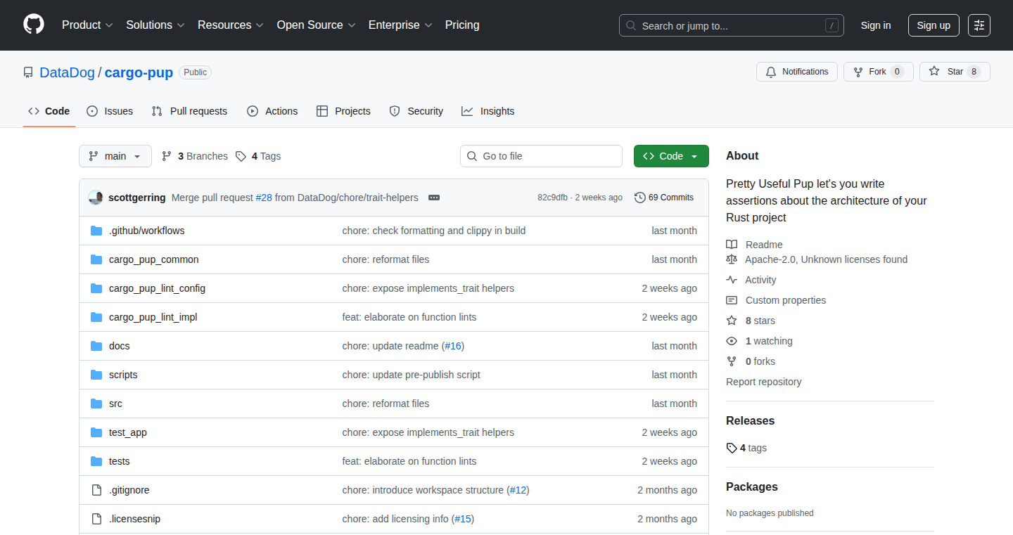Viewport: 1013px width, 535px height.
Task: Click the folder icon beside docs
Action: click(x=96, y=346)
